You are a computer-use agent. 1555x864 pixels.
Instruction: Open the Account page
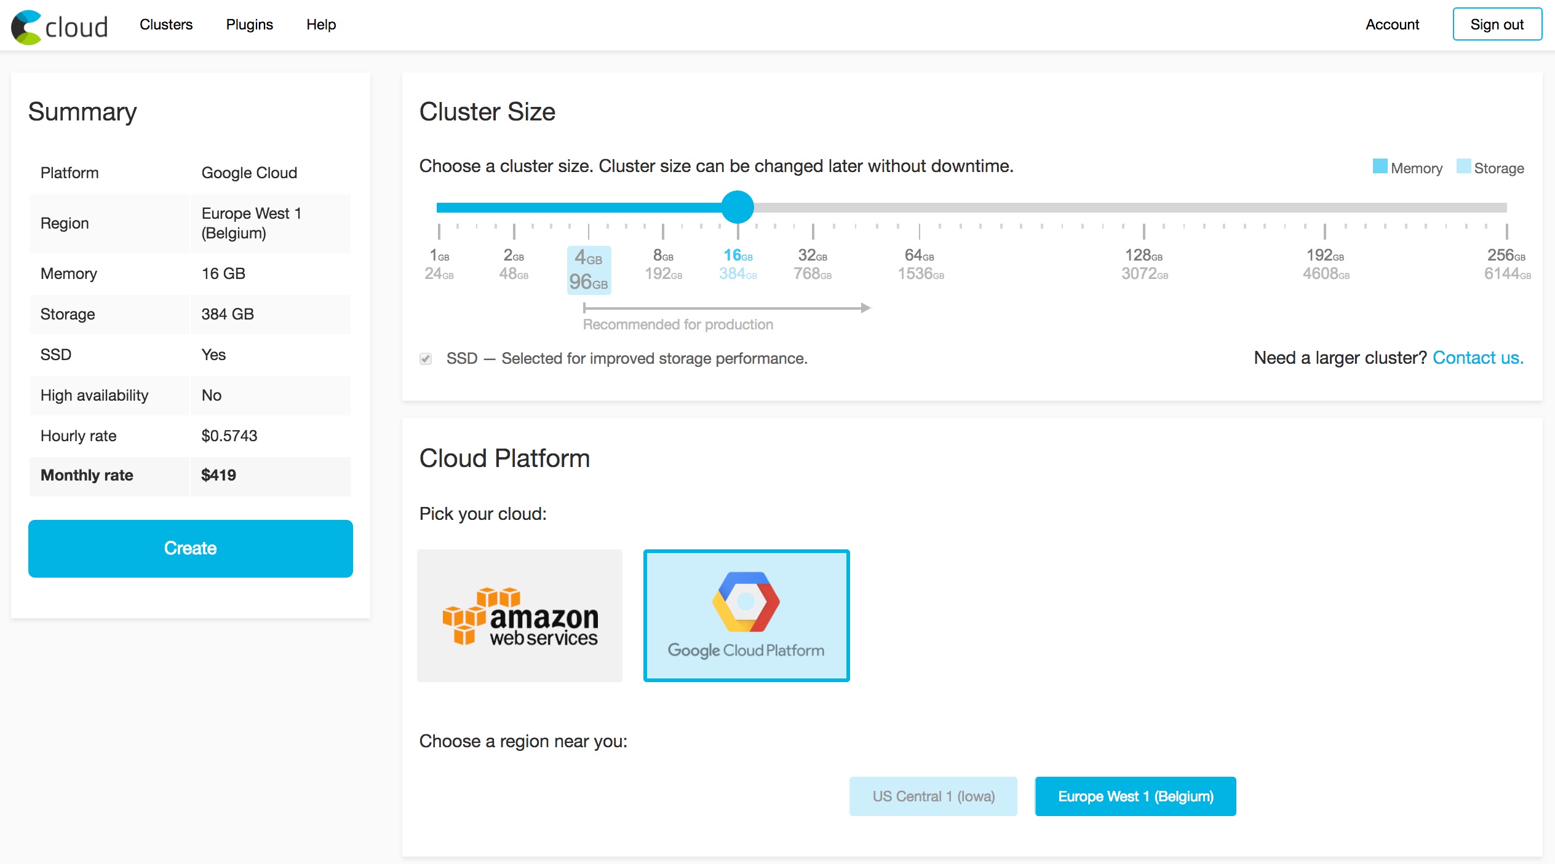1391,25
